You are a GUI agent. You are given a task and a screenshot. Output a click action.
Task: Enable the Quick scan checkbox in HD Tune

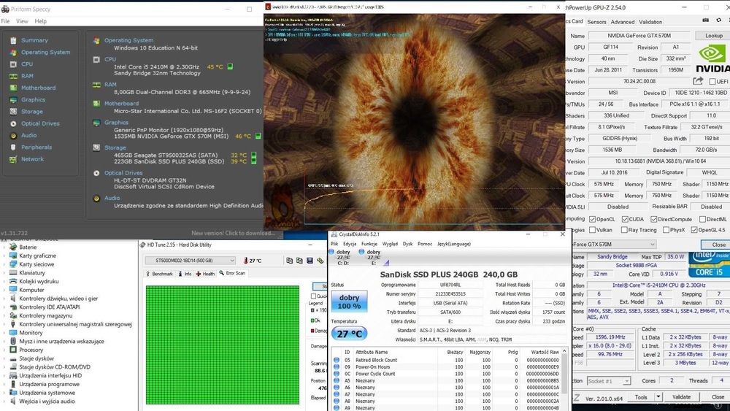pyautogui.click(x=315, y=296)
